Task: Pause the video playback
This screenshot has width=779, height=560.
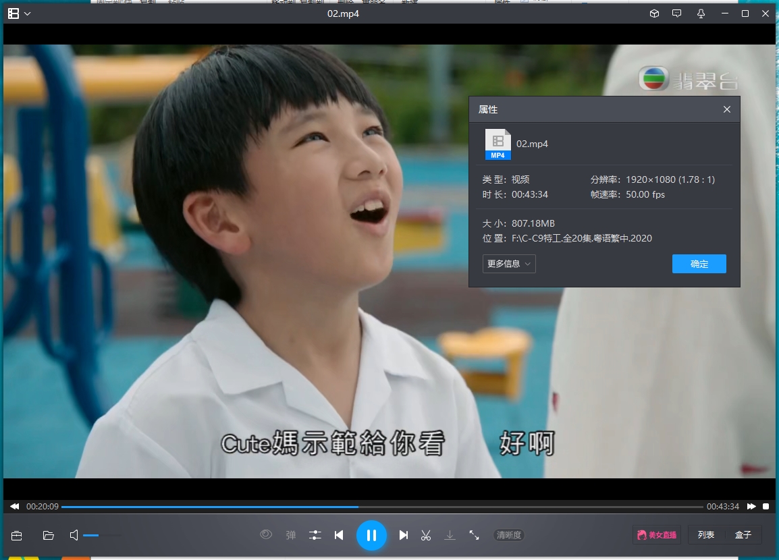Action: [371, 535]
